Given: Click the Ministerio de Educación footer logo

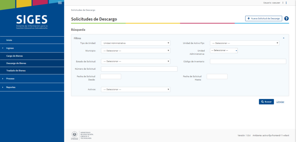Looking at the screenshot, I should click(82, 135).
